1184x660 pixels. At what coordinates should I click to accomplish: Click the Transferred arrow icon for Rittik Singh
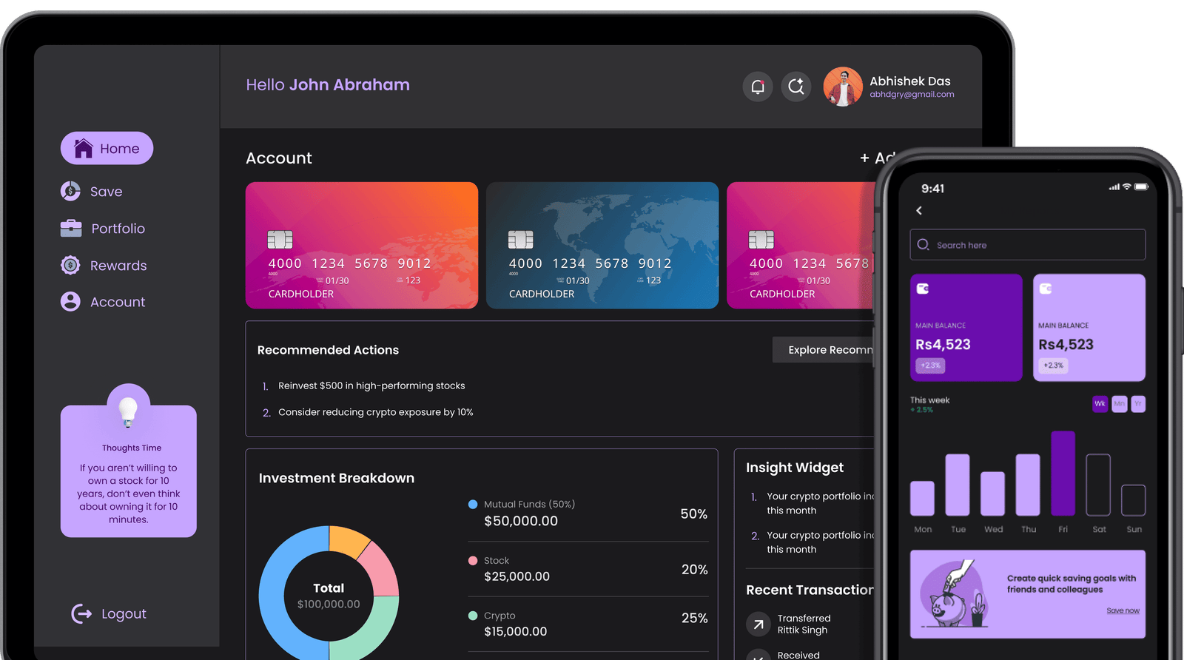pos(758,624)
